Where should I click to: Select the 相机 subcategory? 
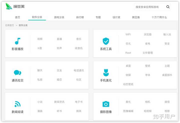pos(148,102)
